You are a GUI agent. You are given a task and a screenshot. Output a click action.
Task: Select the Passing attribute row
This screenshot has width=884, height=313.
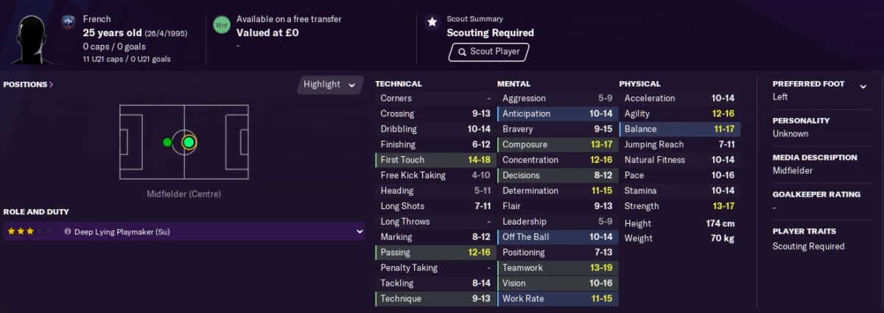click(x=435, y=253)
